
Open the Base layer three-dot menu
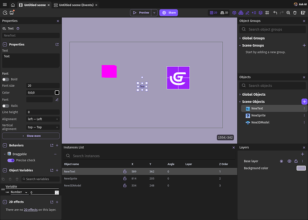point(303,161)
